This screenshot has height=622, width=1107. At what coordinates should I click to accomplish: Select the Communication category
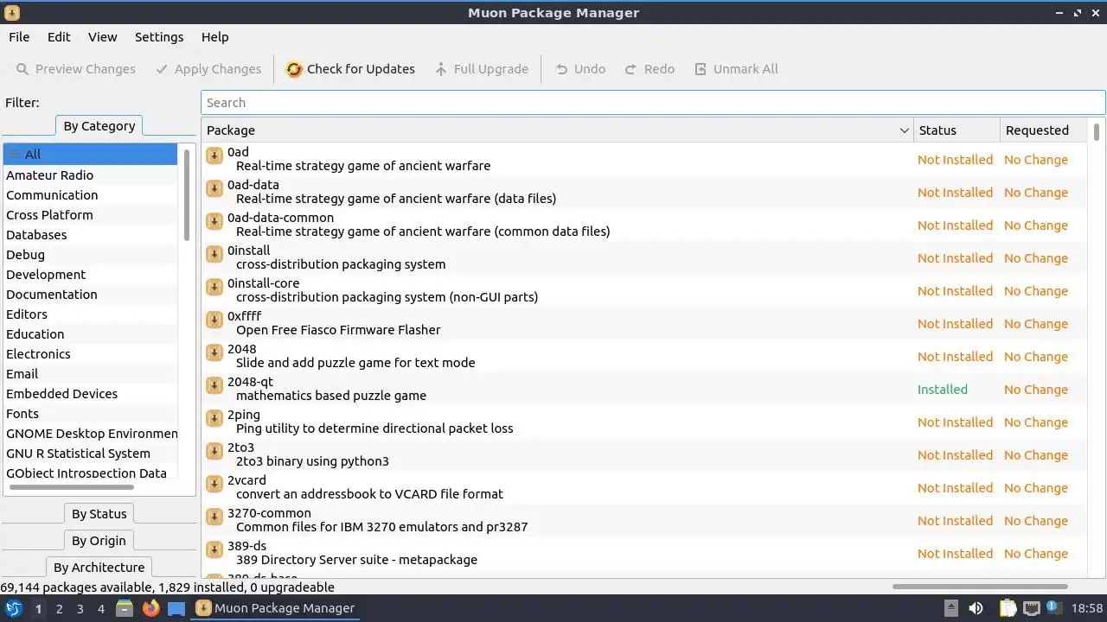90,195
